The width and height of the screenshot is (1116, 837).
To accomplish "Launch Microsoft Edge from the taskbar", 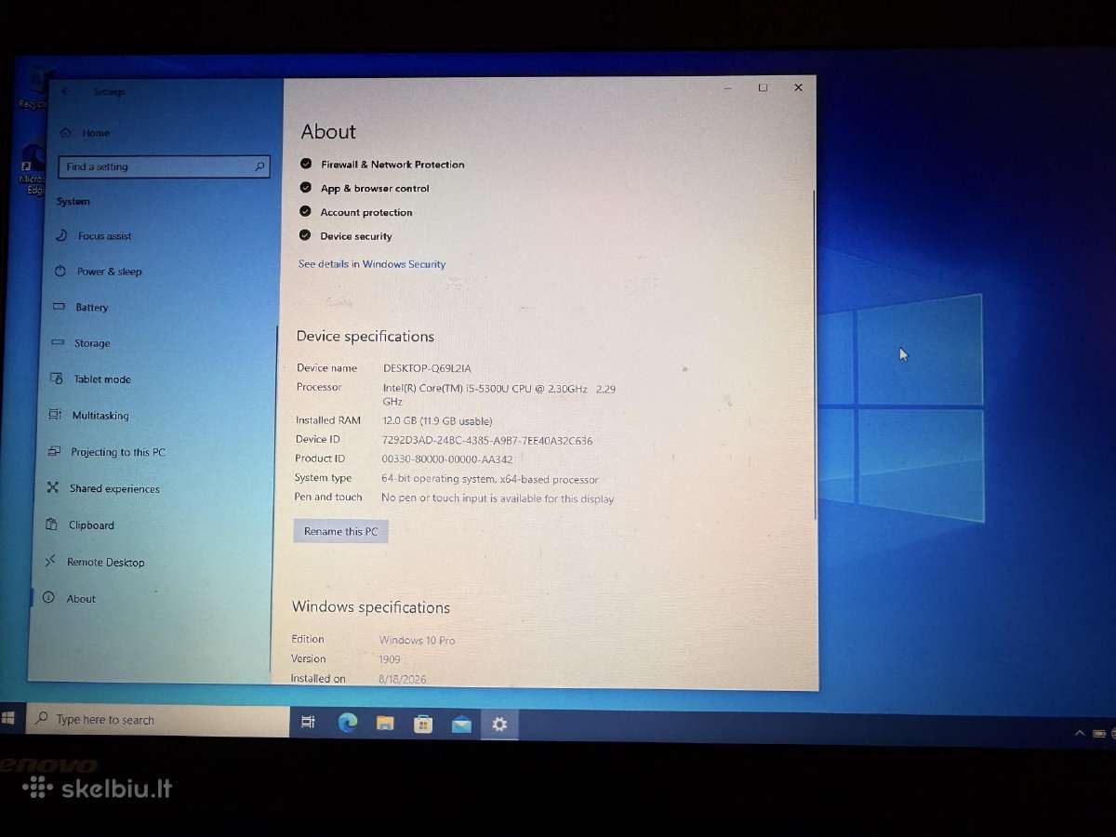I will [x=348, y=723].
